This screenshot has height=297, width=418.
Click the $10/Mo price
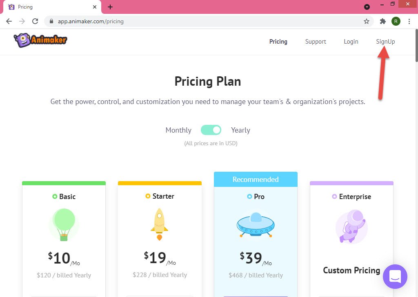tap(64, 258)
